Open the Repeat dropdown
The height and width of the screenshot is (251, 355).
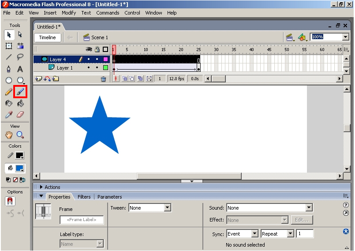291,233
